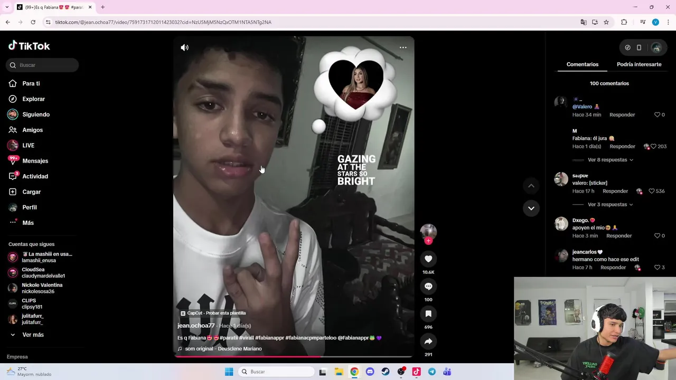Reply to jeancarlos comment
Viewport: 676px width, 380px height.
[613, 268]
